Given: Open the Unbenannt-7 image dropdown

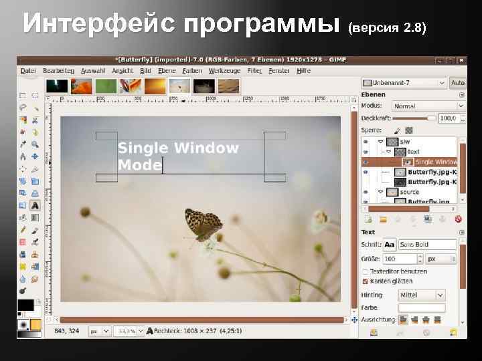Looking at the screenshot, I should [404, 83].
